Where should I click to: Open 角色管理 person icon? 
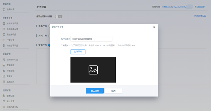[x=4, y=71]
